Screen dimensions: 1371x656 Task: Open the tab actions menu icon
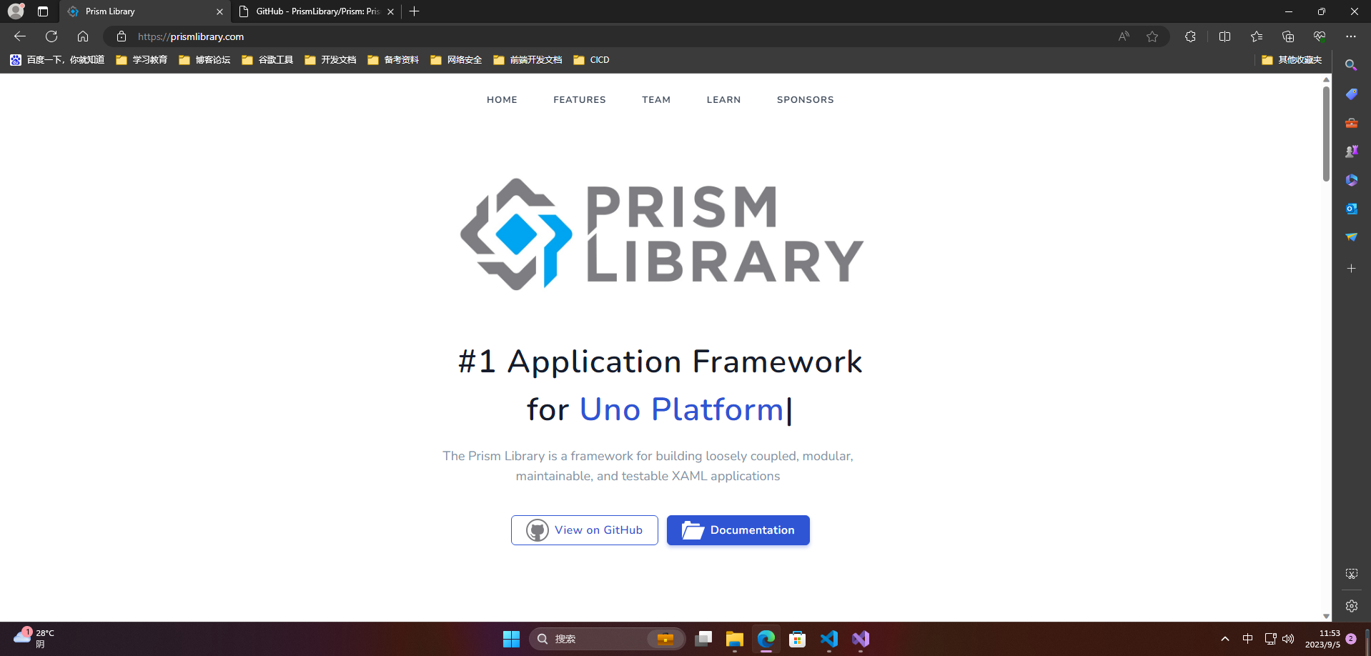[x=43, y=11]
